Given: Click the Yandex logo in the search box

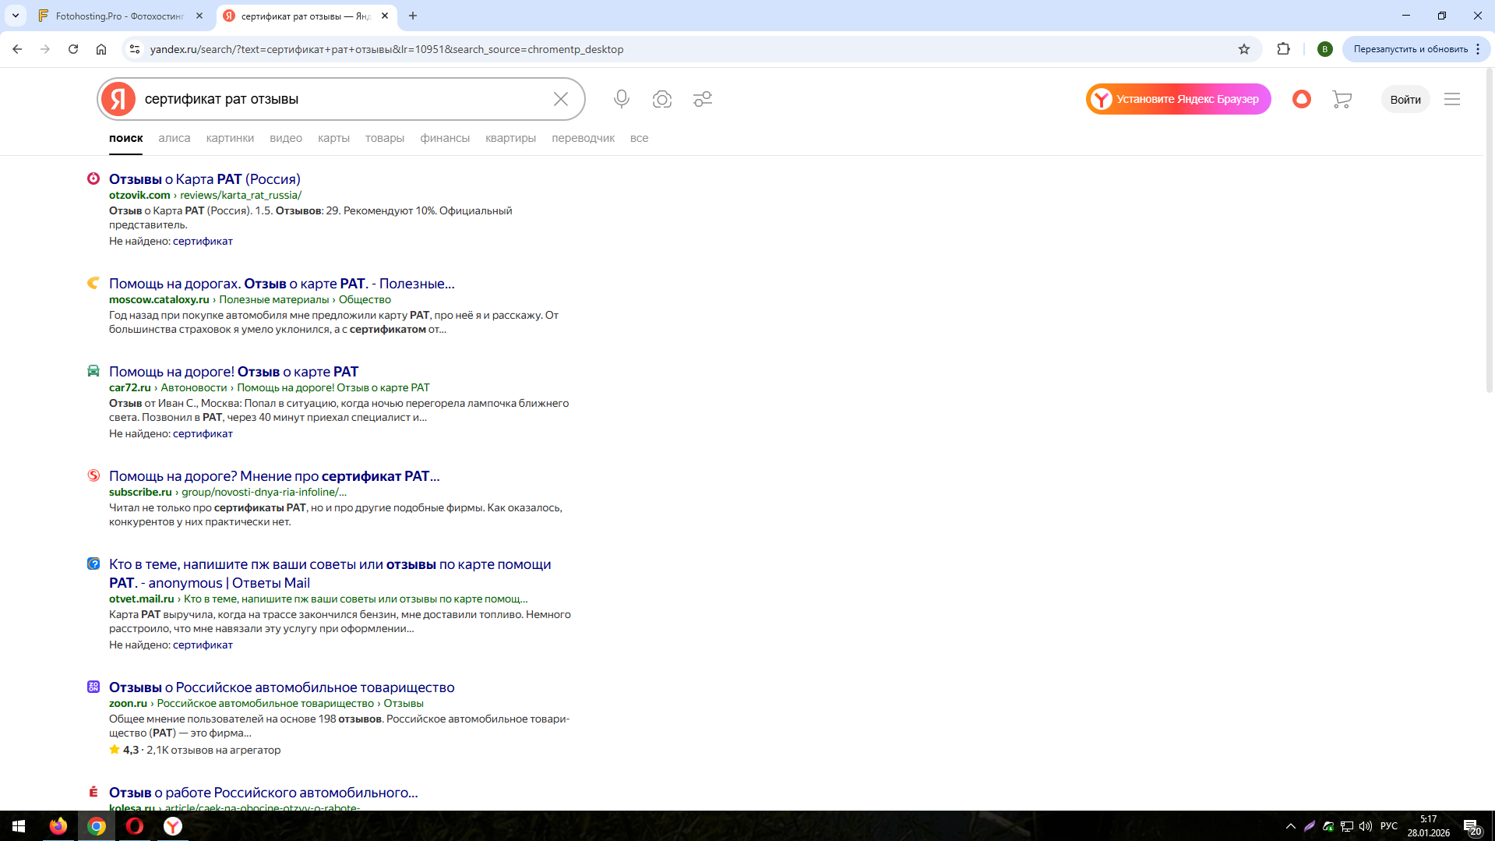Looking at the screenshot, I should coord(118,99).
